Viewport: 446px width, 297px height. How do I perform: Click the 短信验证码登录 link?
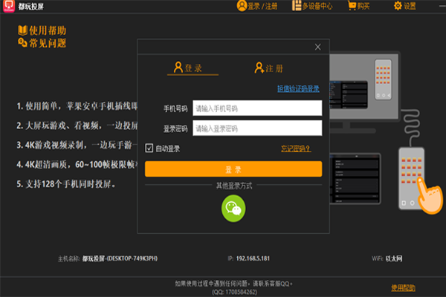[x=298, y=88]
